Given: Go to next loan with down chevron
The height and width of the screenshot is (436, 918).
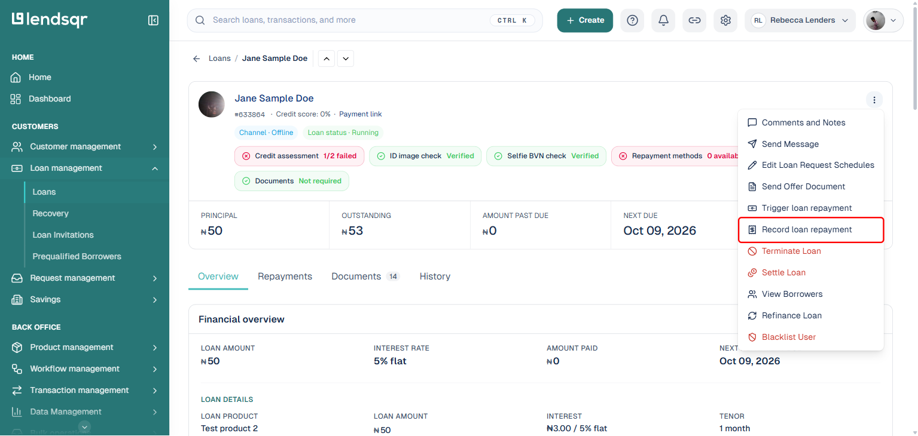Looking at the screenshot, I should pyautogui.click(x=346, y=59).
